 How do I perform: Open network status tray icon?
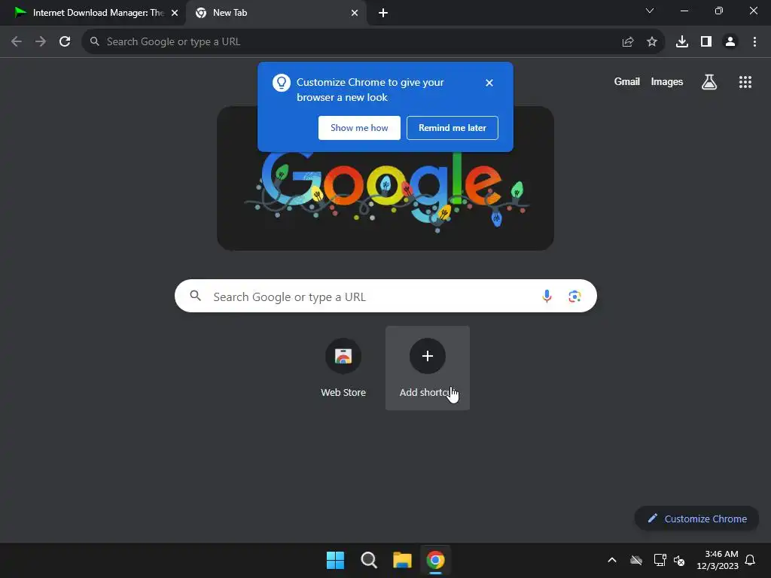pyautogui.click(x=660, y=560)
